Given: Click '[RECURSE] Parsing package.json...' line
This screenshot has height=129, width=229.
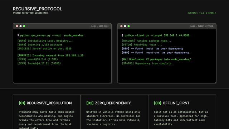Looking at the screenshot, I should 146,41.
